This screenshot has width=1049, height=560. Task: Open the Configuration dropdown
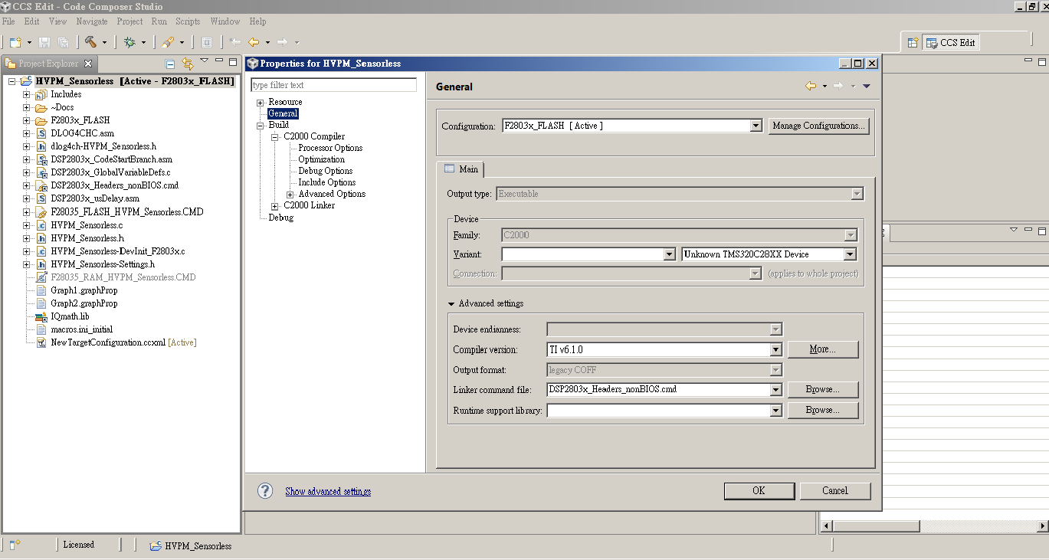(756, 126)
